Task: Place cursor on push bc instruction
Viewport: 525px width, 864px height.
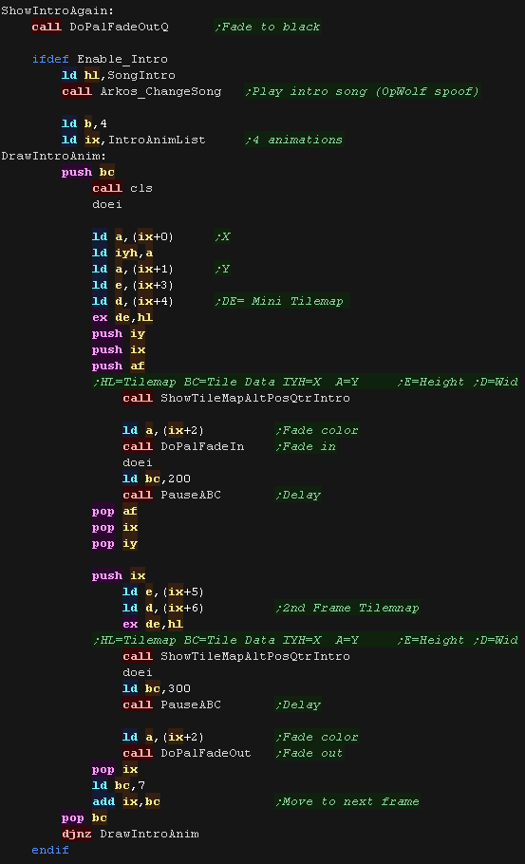Action: (88, 172)
